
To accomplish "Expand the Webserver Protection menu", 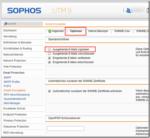I will (23, 127).
